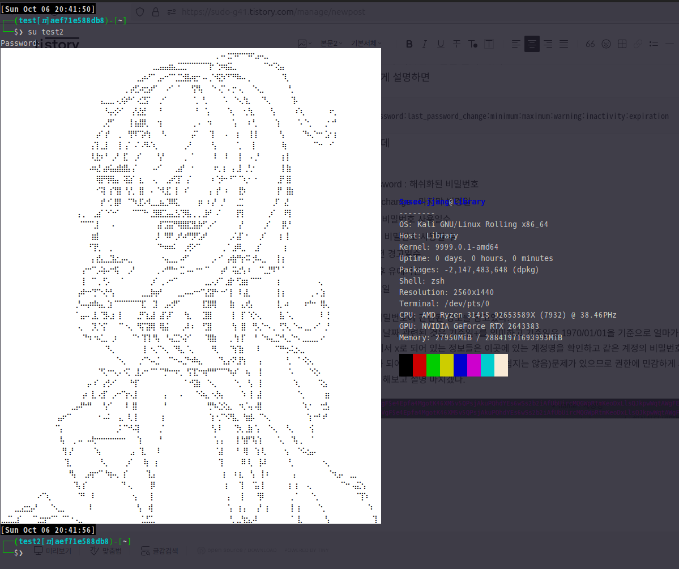Open the 'open source / DOWNLOAD' link

[237, 550]
